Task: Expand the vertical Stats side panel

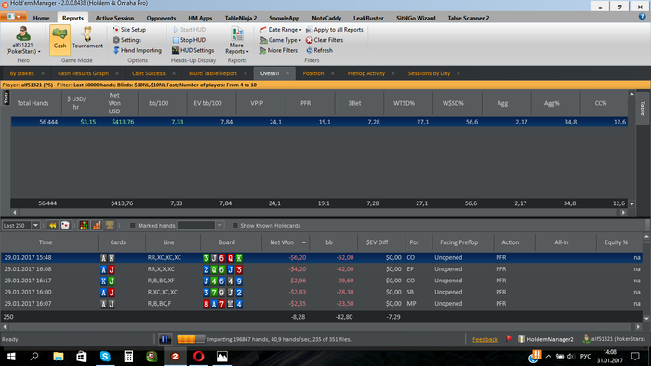Action: pos(6,98)
